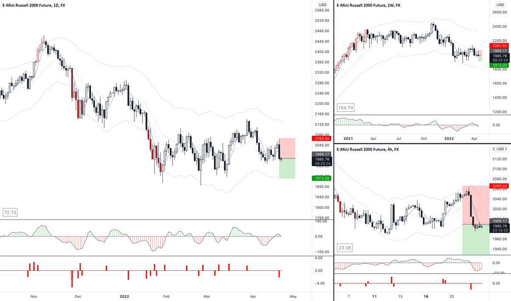Click the -100.00 value on daily oscillator axis
This screenshot has height=301, width=511.
coord(322,252)
